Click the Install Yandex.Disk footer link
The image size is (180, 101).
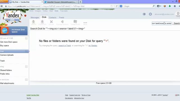[33, 95]
